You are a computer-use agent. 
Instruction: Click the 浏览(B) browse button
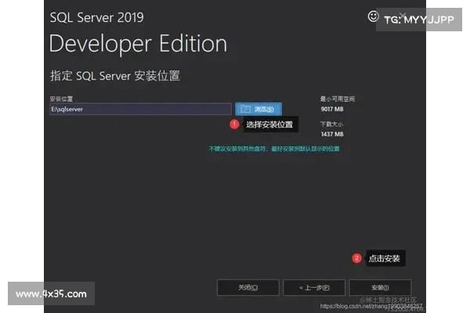click(258, 109)
